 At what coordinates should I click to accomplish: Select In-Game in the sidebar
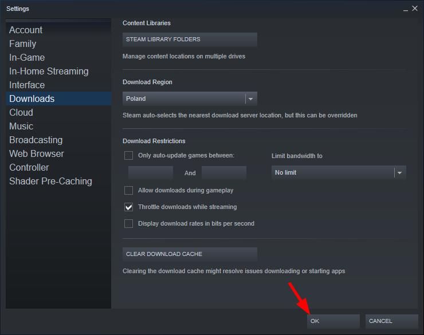[x=27, y=57]
